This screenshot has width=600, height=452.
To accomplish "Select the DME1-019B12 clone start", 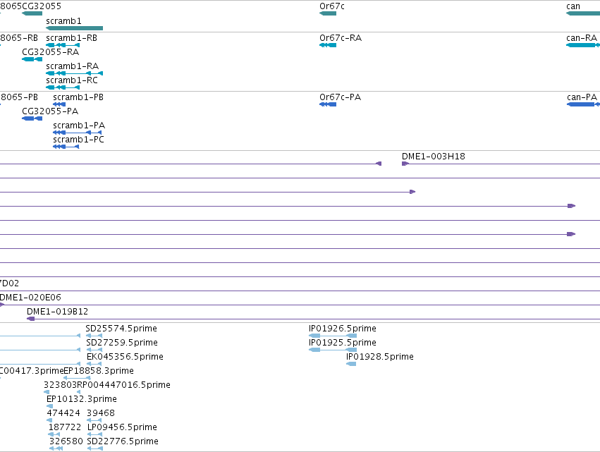I will point(30,319).
